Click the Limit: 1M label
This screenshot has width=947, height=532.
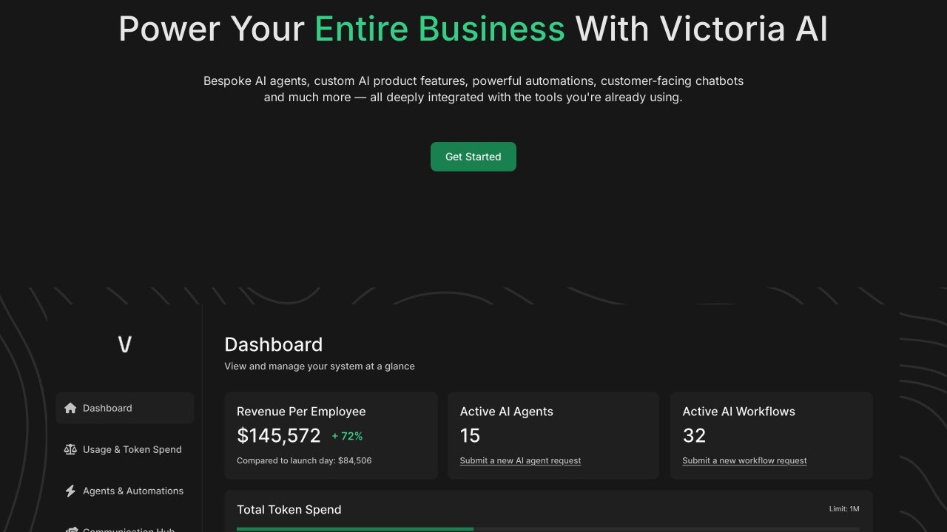[844, 509]
